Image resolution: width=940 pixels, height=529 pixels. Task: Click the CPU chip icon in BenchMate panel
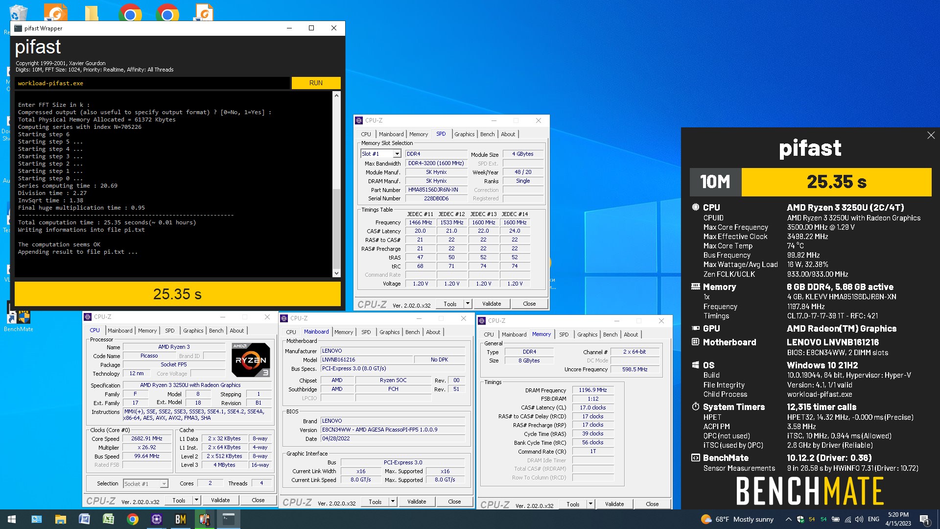pos(695,207)
